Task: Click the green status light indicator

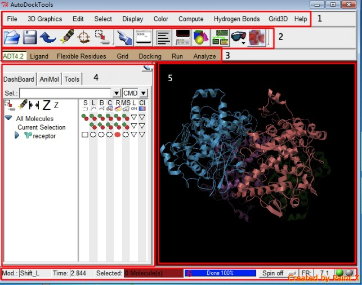Action: (x=339, y=273)
